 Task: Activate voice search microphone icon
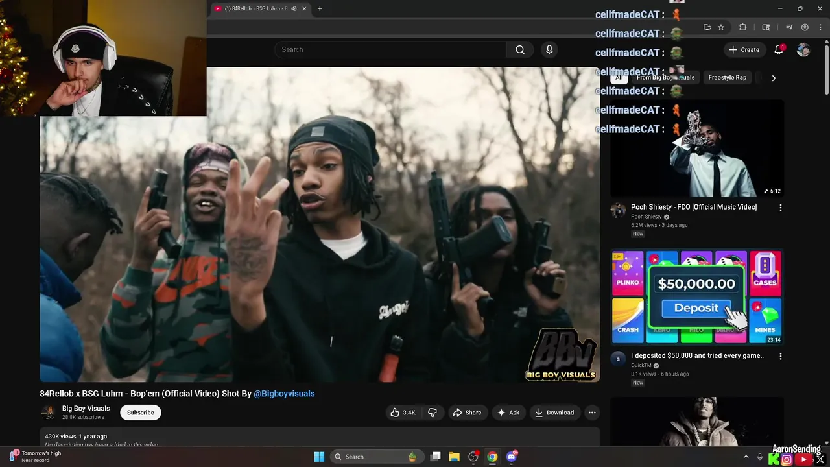pos(549,49)
